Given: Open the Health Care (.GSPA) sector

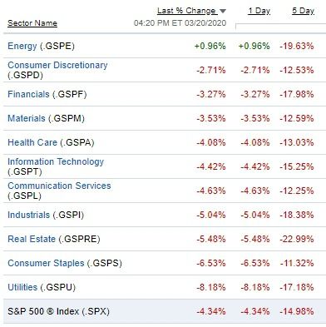Looking at the screenshot, I should click(x=32, y=142).
